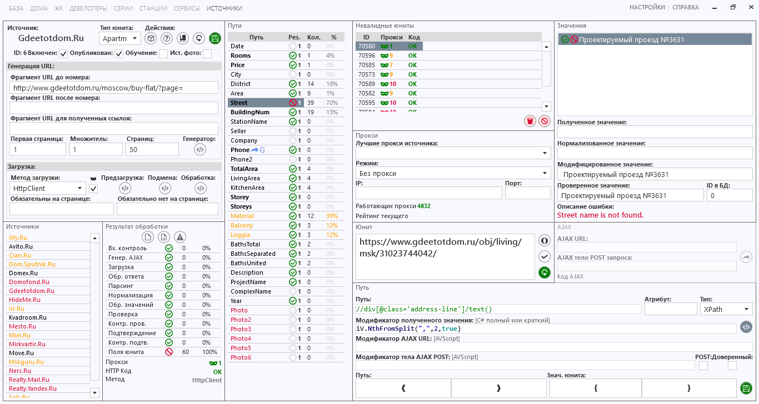759x404 pixels.
Task: Open the СТАНЦИИ menu item
Action: click(x=154, y=8)
